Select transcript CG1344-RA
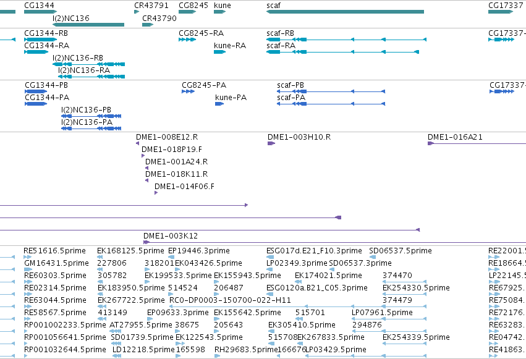The height and width of the screenshot is (359, 526). [x=36, y=52]
